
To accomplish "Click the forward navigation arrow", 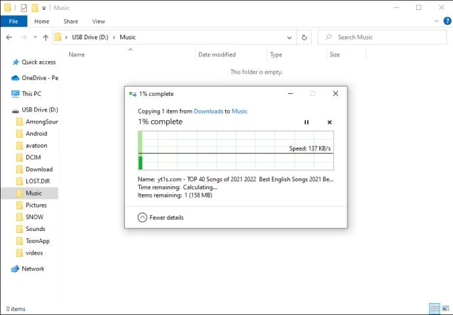I will coord(24,37).
